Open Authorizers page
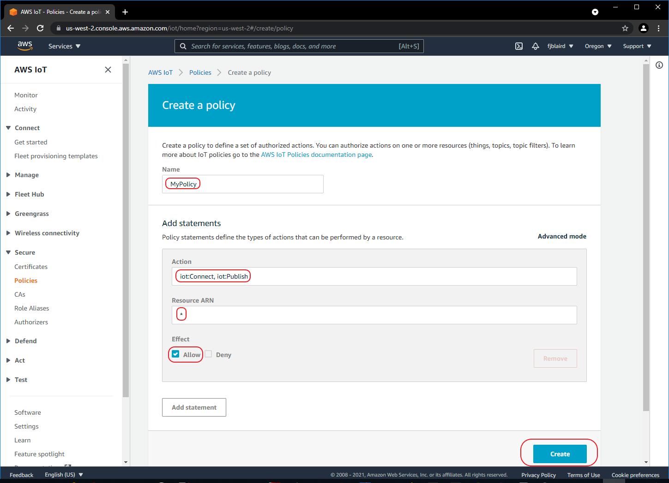The height and width of the screenshot is (483, 669). (x=31, y=322)
